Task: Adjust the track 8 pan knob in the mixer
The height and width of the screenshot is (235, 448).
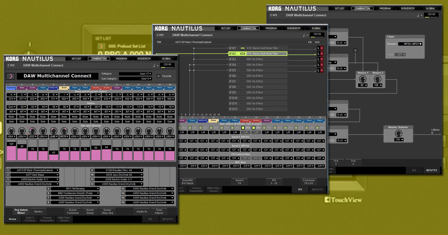Action: 85,131
